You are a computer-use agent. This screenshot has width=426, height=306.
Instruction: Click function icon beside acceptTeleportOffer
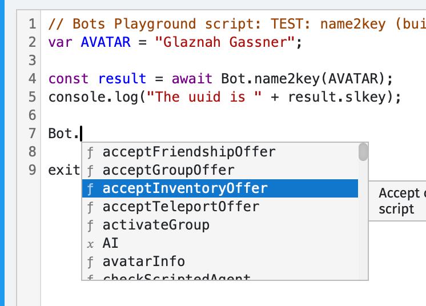pyautogui.click(x=91, y=207)
